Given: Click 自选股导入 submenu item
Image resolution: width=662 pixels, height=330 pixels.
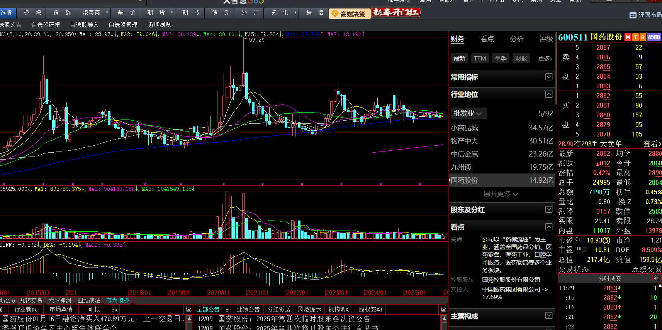Looking at the screenshot, I should point(84,25).
